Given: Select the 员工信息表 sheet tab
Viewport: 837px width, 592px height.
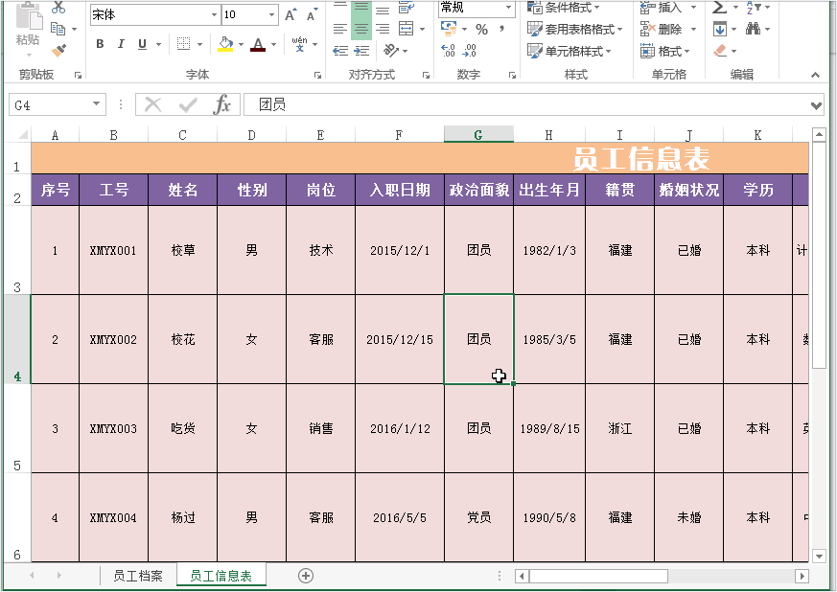Looking at the screenshot, I should (x=221, y=576).
